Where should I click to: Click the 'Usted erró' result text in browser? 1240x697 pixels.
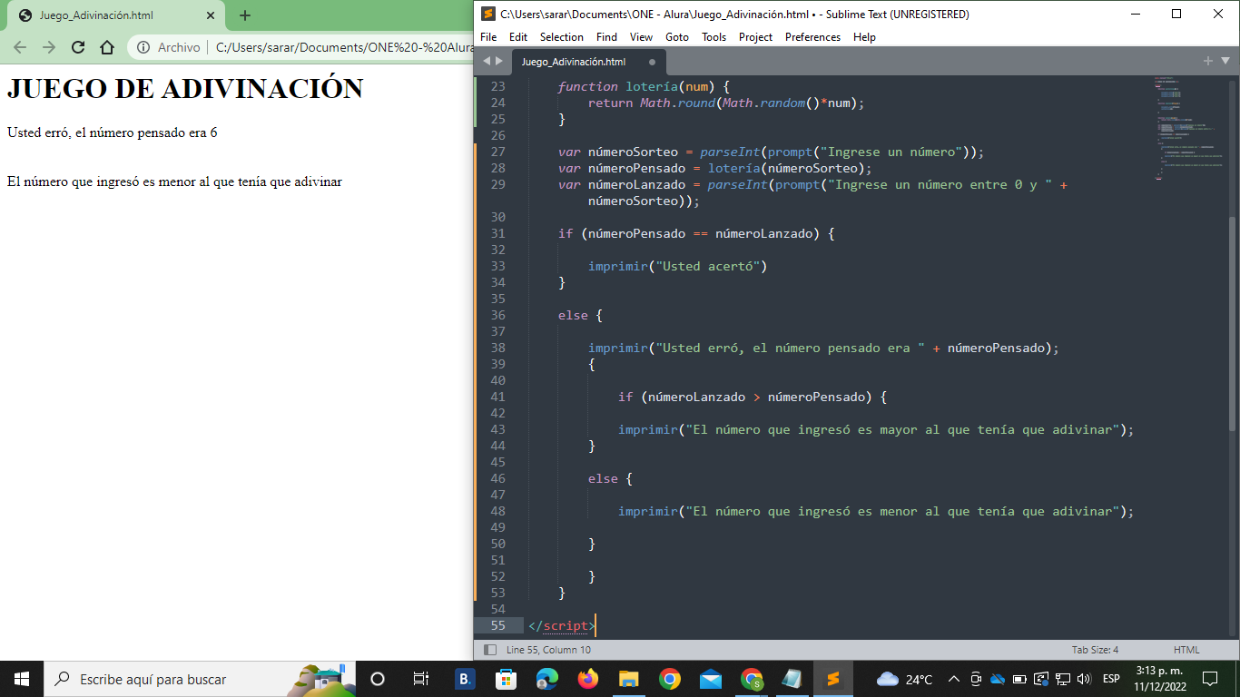[113, 133]
